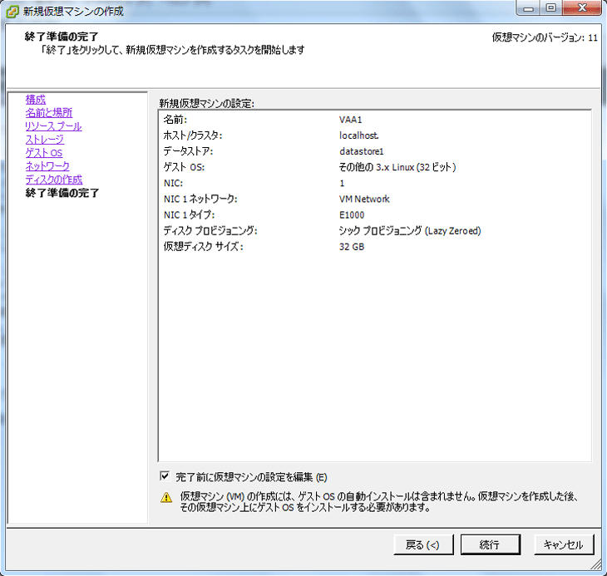Click the 仮想ディスク サイズ row showing 32 GB

[x=374, y=247]
